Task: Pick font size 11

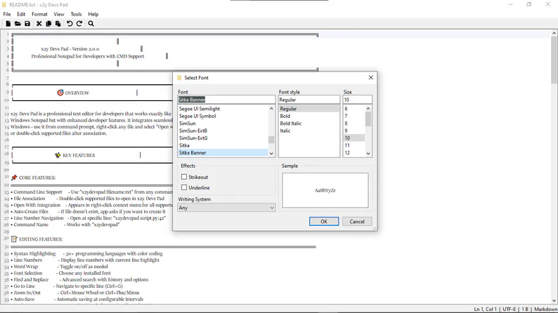Action: pyautogui.click(x=353, y=145)
